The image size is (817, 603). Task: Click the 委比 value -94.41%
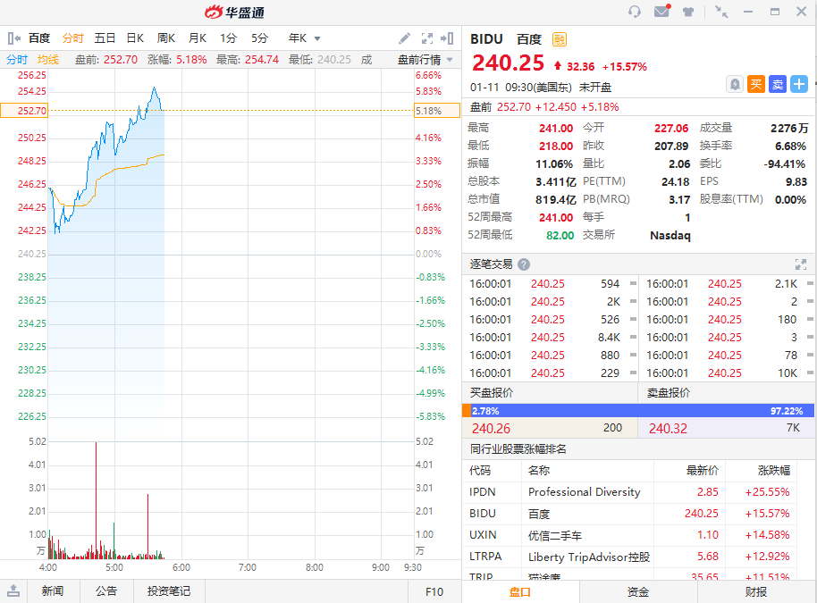pos(785,164)
